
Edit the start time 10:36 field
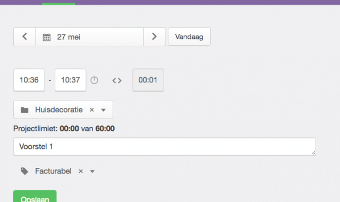coord(29,80)
